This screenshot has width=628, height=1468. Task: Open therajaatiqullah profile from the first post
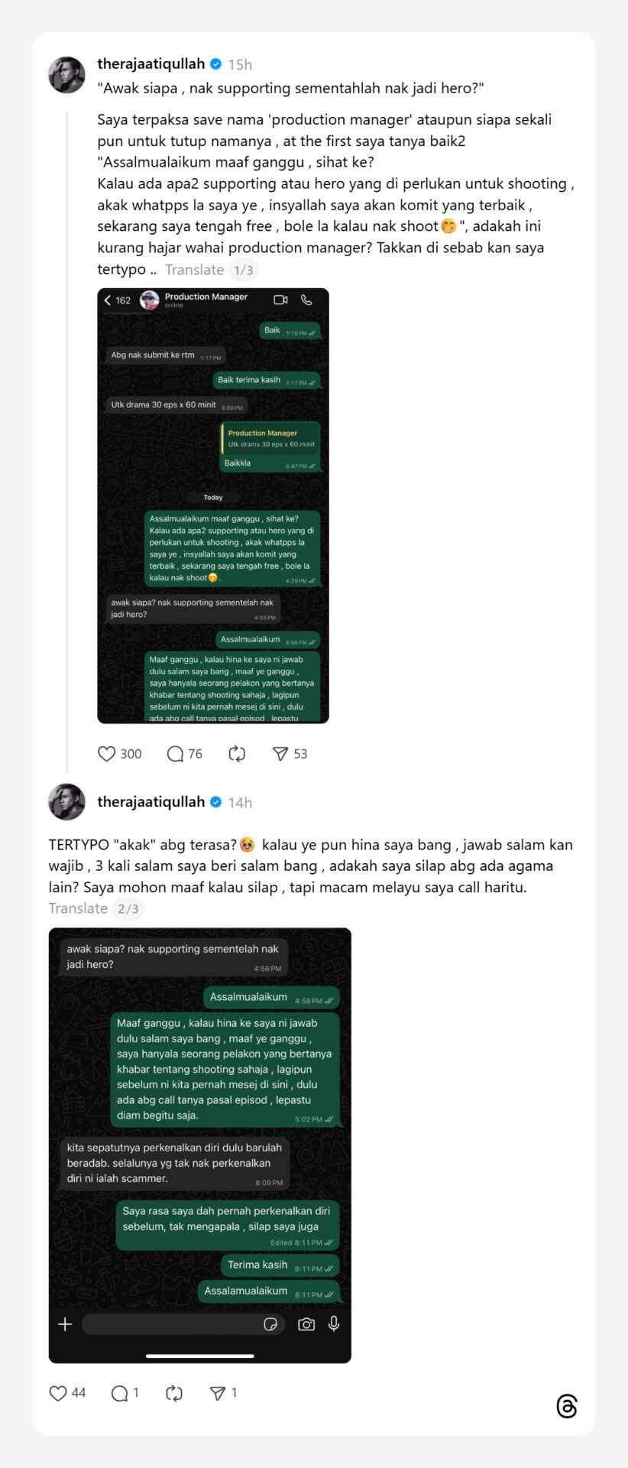click(151, 63)
